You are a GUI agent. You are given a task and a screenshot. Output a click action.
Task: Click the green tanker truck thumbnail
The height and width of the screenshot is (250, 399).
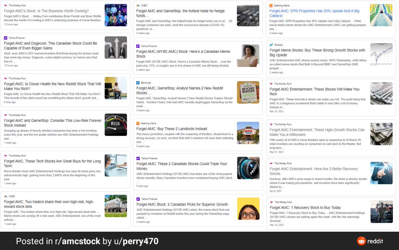pos(116,206)
